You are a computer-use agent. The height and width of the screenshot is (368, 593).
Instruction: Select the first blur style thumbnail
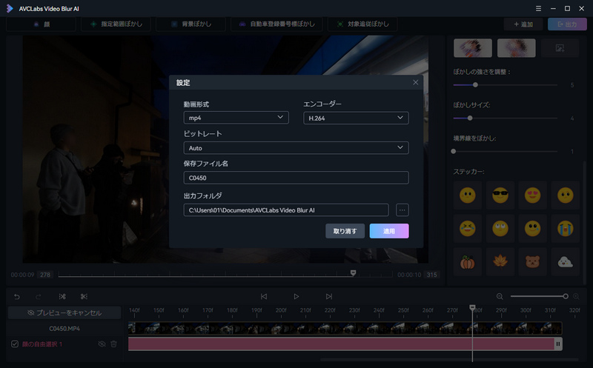[473, 48]
